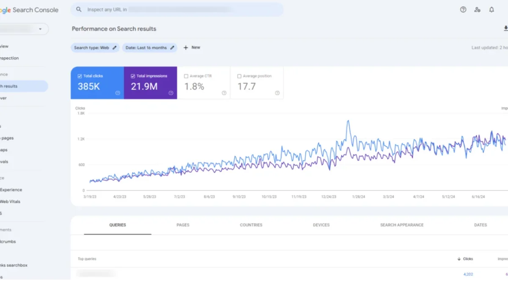
Task: Select the COUNTRIES tab
Action: (251, 225)
